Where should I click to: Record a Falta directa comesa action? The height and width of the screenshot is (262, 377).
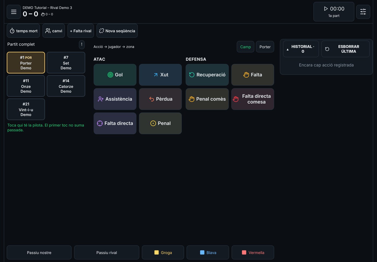pyautogui.click(x=253, y=99)
